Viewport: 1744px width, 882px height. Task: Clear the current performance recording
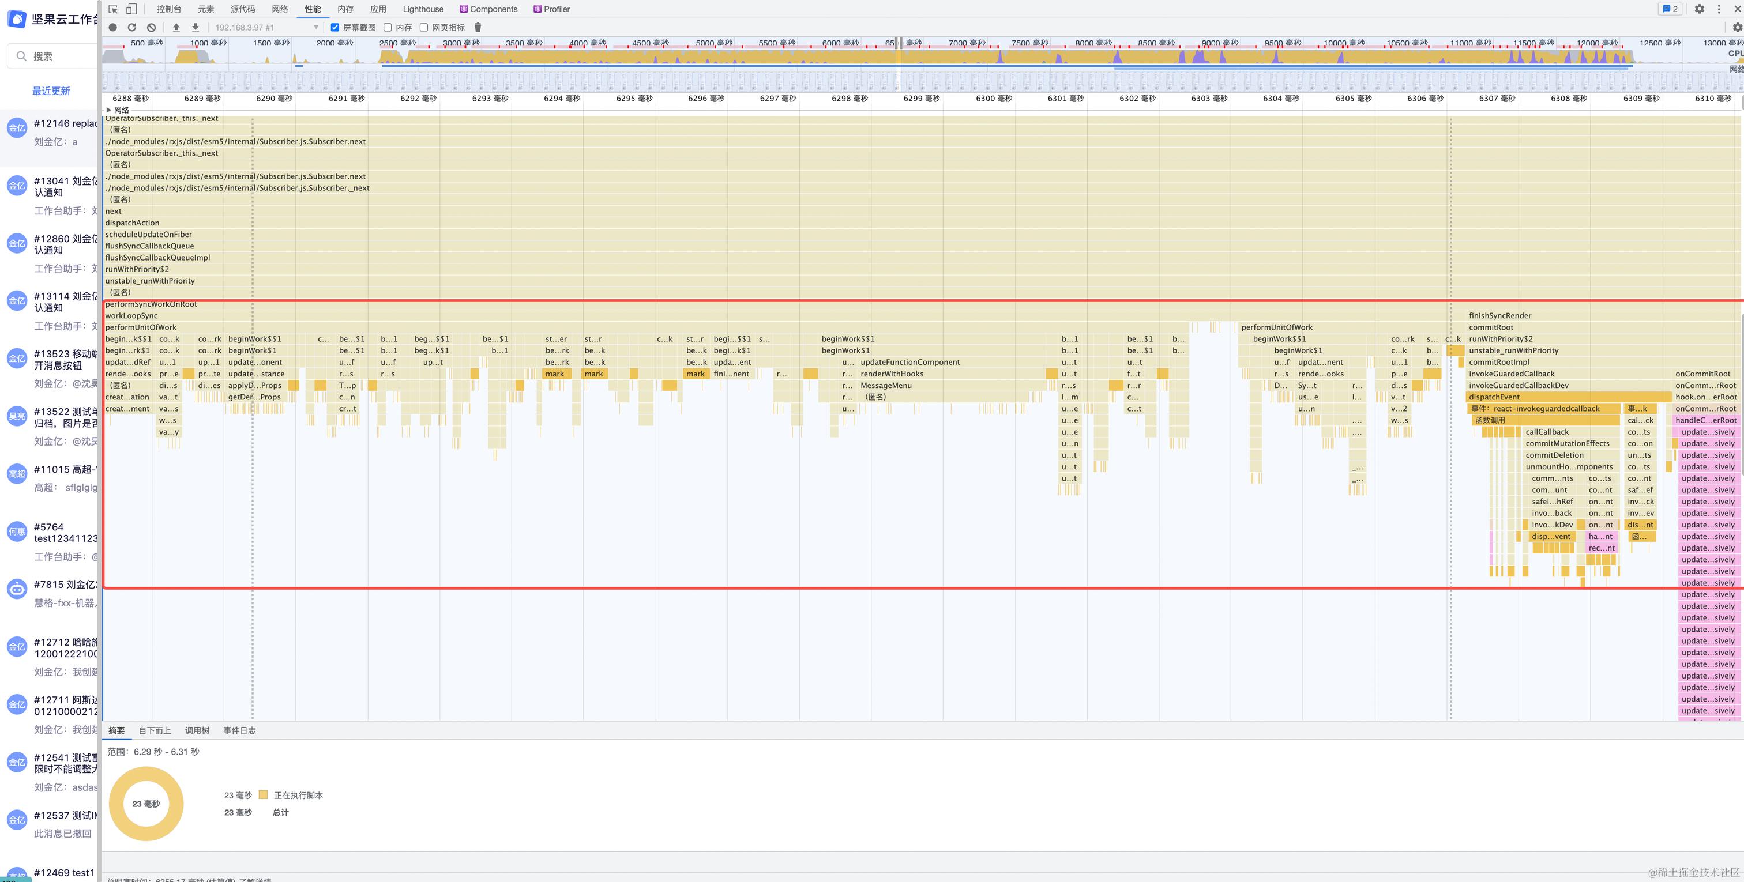point(152,28)
